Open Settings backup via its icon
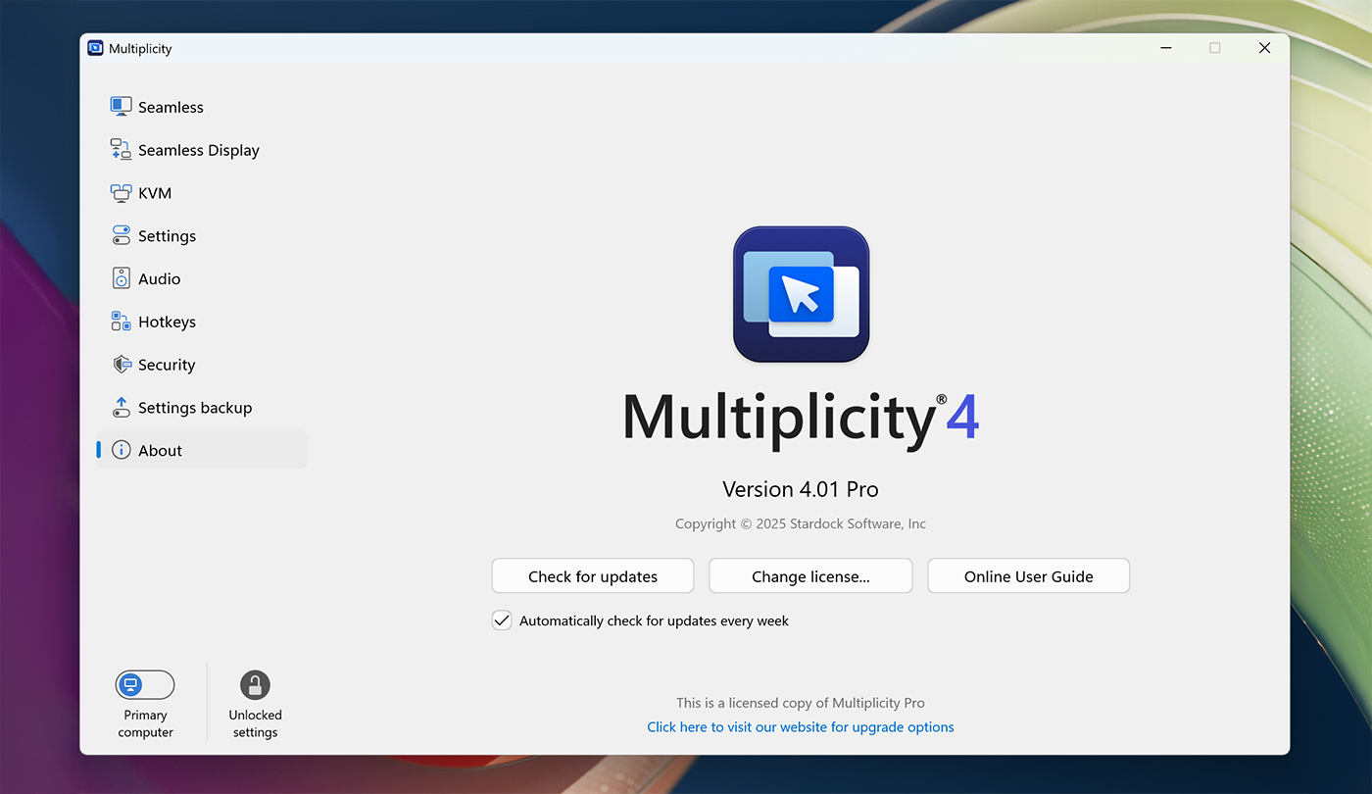 point(120,407)
